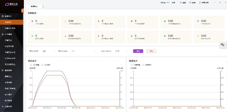Click red icon on today's after-sale orders card
The image size is (227, 112).
pyautogui.click(x=99, y=21)
